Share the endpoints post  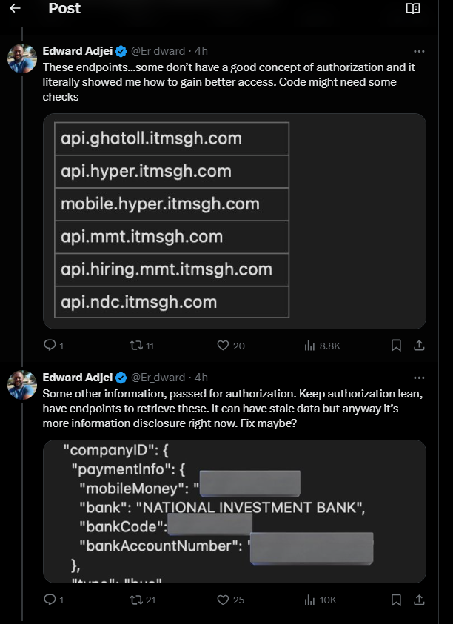418,346
